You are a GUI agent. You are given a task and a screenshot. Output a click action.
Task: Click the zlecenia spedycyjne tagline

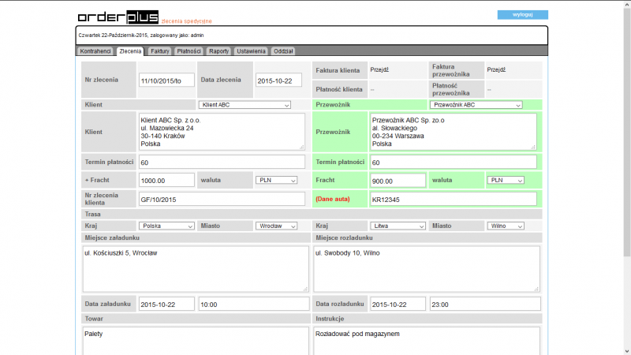pyautogui.click(x=186, y=21)
